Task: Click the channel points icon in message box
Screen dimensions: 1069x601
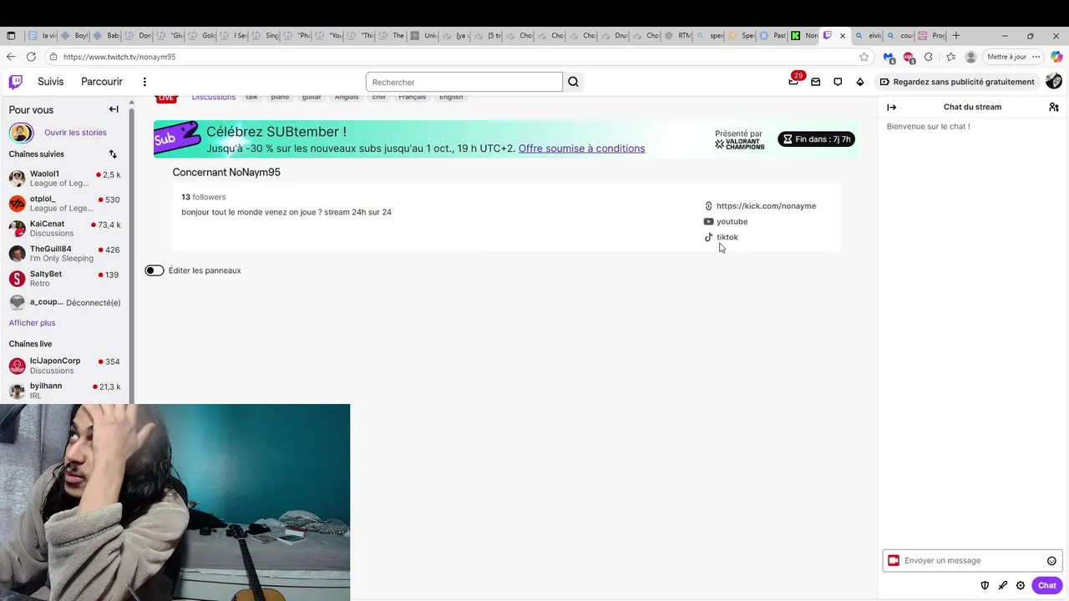Action: (x=894, y=561)
